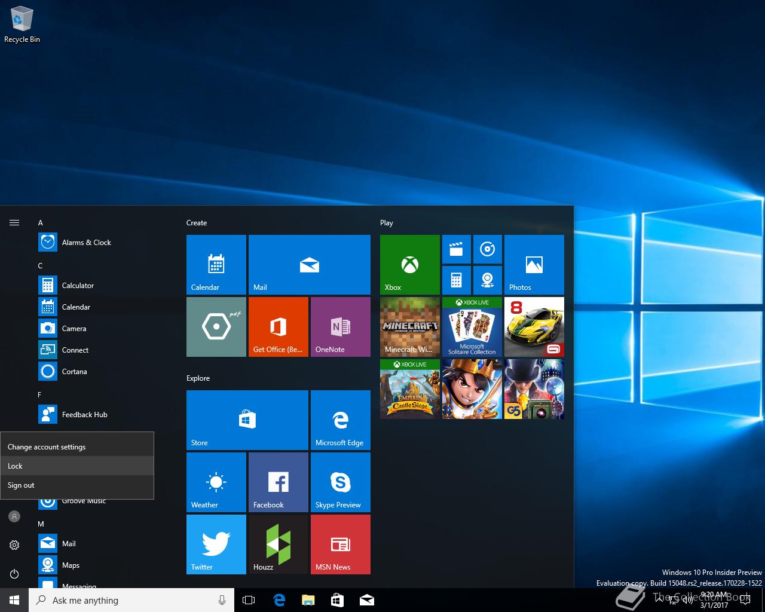The height and width of the screenshot is (612, 765).
Task: Open the Microsoft Edge tile
Action: pyautogui.click(x=340, y=420)
